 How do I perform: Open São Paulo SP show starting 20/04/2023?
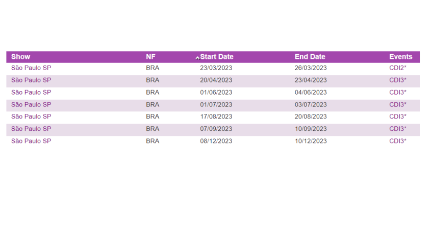click(31, 80)
